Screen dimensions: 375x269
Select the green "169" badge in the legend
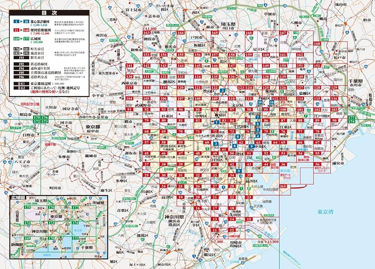pos(17,38)
